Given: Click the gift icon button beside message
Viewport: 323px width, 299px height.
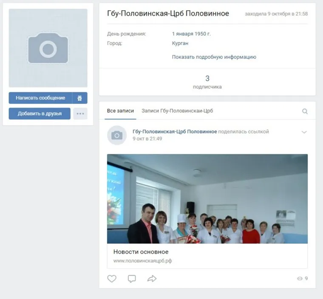Looking at the screenshot, I should [79, 98].
